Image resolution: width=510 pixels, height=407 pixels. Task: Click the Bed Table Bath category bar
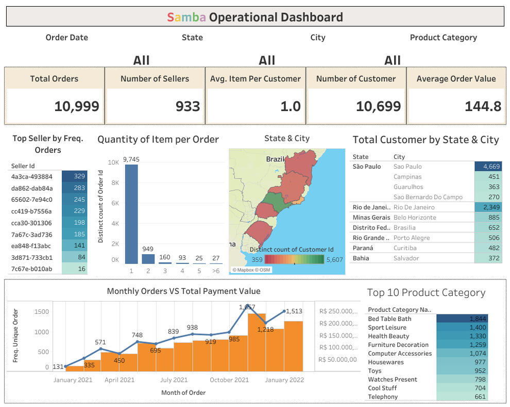(x=461, y=319)
